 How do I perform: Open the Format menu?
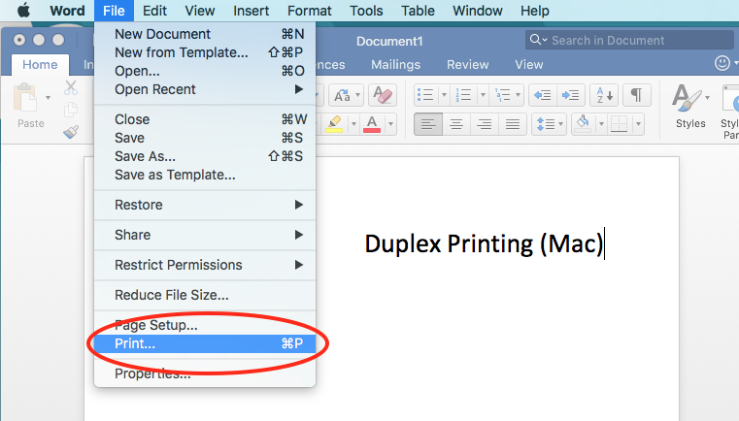pyautogui.click(x=310, y=11)
